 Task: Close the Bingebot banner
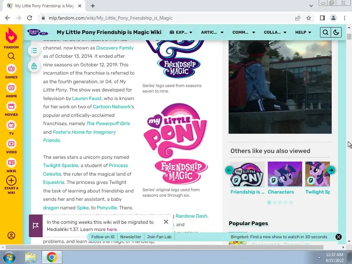(338, 237)
